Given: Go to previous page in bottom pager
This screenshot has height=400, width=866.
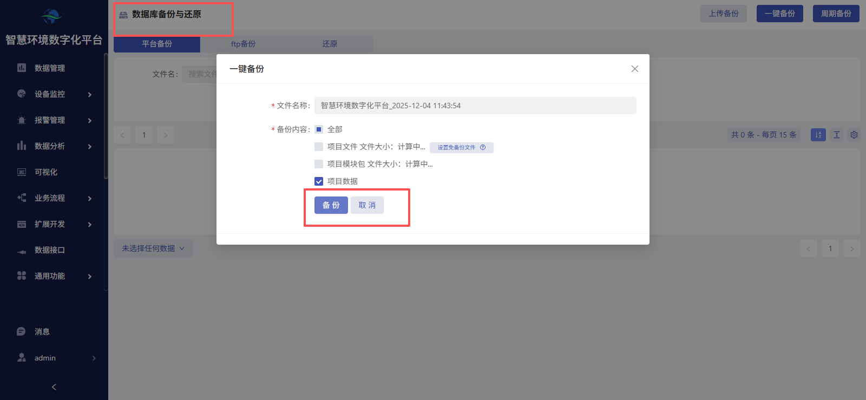Looking at the screenshot, I should click(x=809, y=248).
